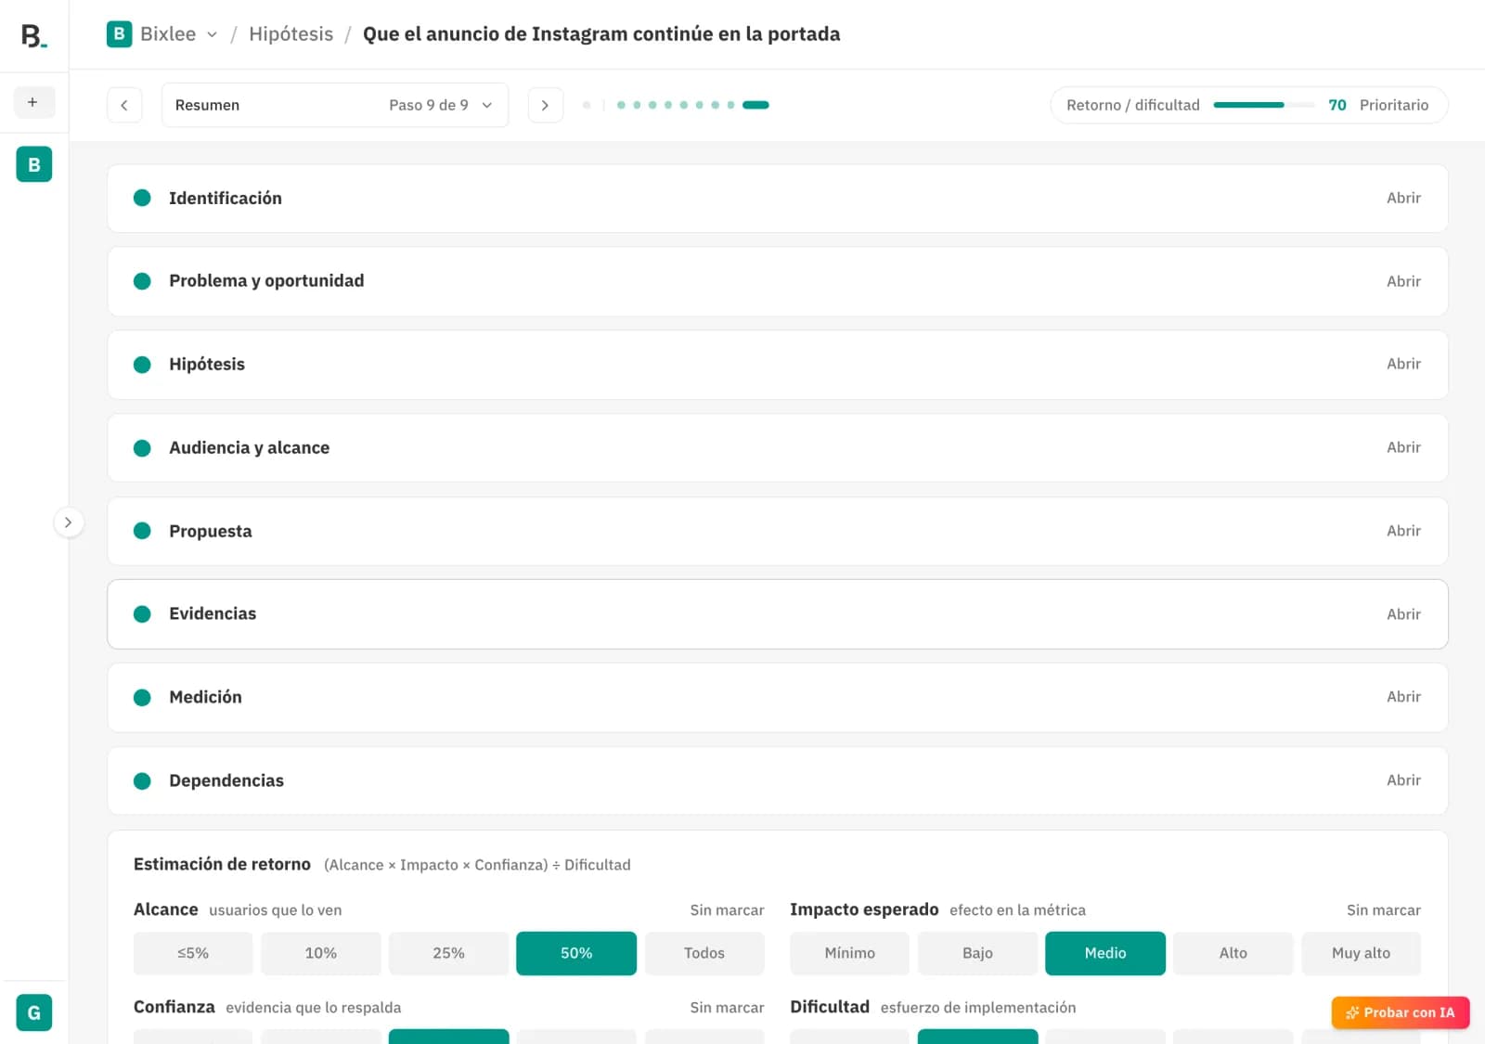Viewport: 1485px width, 1044px height.
Task: Expand the Identificación section
Action: 778,199
